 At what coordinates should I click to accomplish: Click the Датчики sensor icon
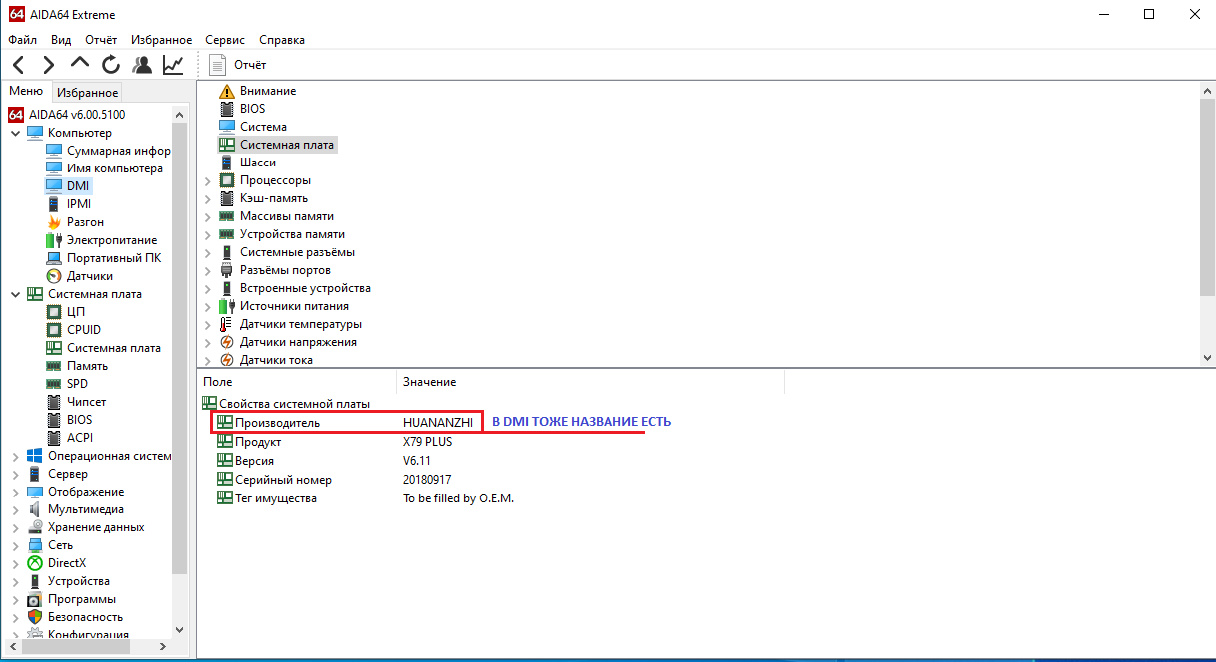point(54,276)
